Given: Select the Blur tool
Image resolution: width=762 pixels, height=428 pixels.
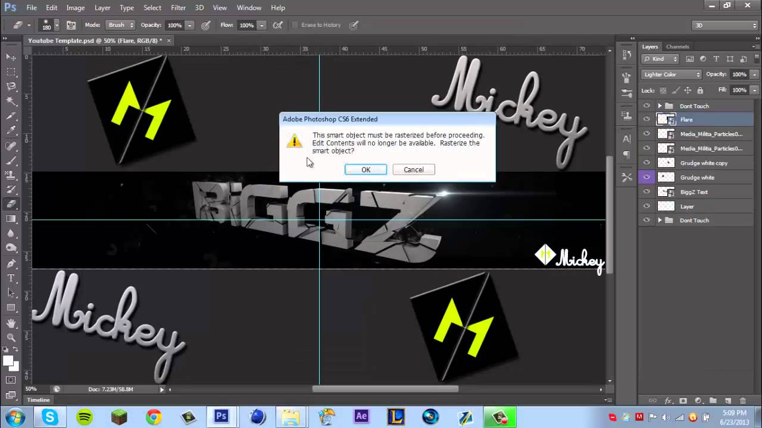Looking at the screenshot, I should point(11,234).
